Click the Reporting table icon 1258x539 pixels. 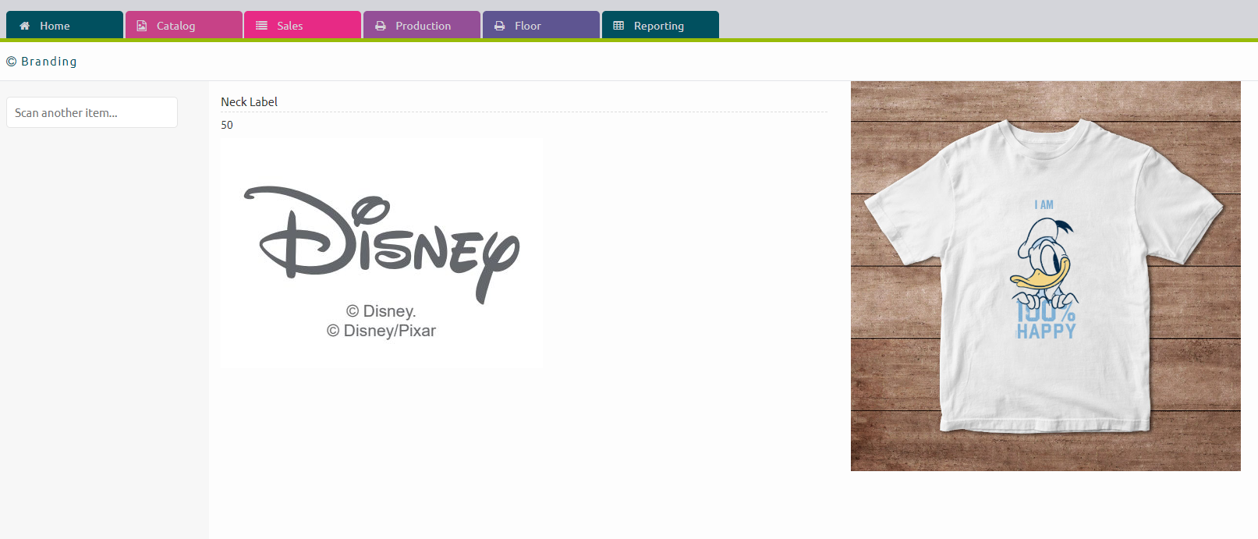[x=618, y=26]
